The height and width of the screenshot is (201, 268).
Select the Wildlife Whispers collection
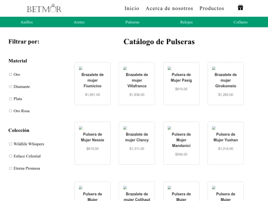point(10,144)
